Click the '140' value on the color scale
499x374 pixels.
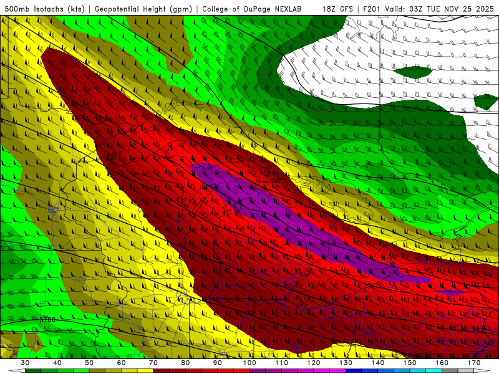click(378, 363)
